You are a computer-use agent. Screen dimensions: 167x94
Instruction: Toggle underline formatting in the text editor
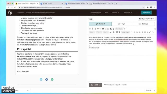[95, 29]
